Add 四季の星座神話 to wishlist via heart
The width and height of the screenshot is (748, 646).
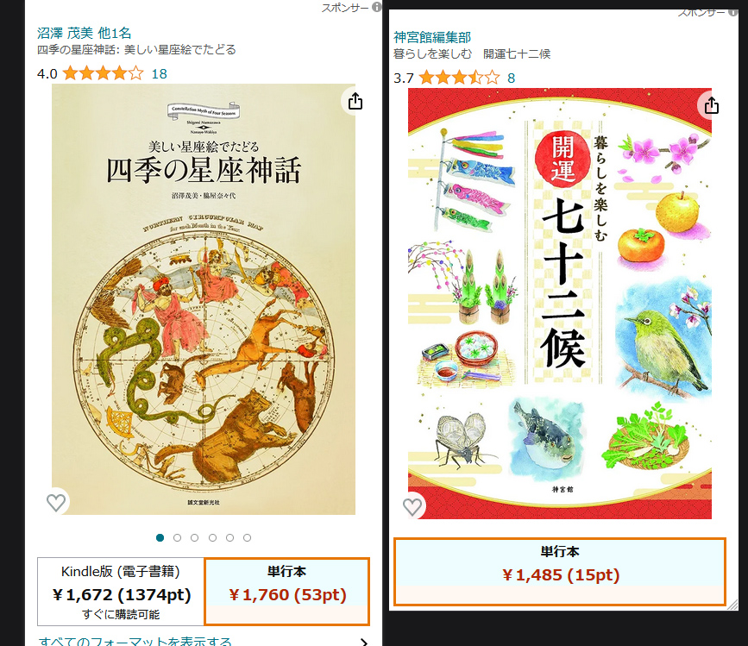[x=56, y=502]
